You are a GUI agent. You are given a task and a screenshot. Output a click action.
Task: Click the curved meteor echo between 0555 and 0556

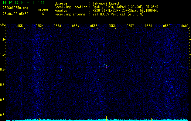pyautogui.click(x=106, y=67)
